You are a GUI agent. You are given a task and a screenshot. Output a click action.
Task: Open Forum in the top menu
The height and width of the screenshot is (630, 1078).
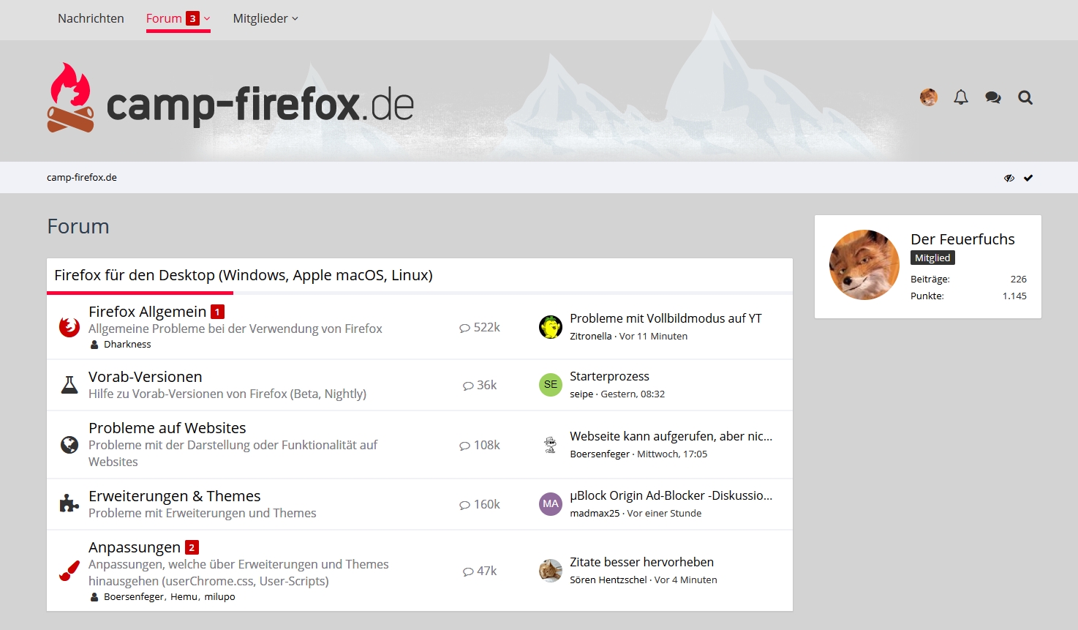164,18
